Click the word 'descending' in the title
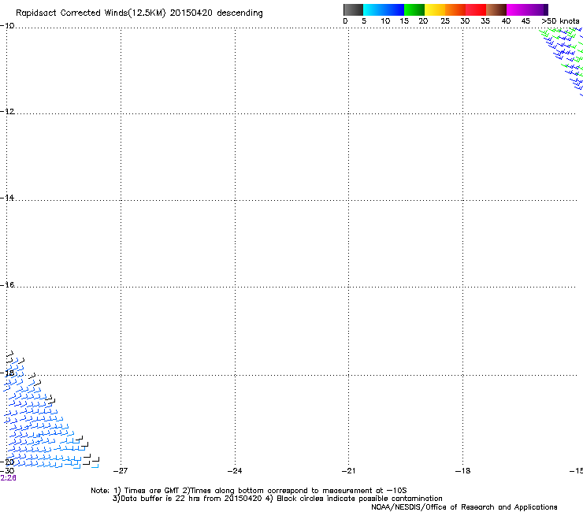The image size is (583, 512). (x=240, y=13)
